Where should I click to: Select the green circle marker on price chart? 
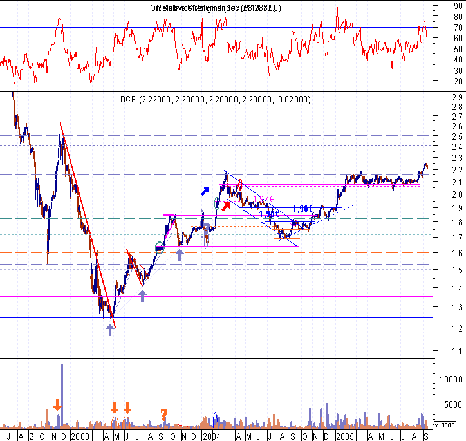pyautogui.click(x=160, y=248)
